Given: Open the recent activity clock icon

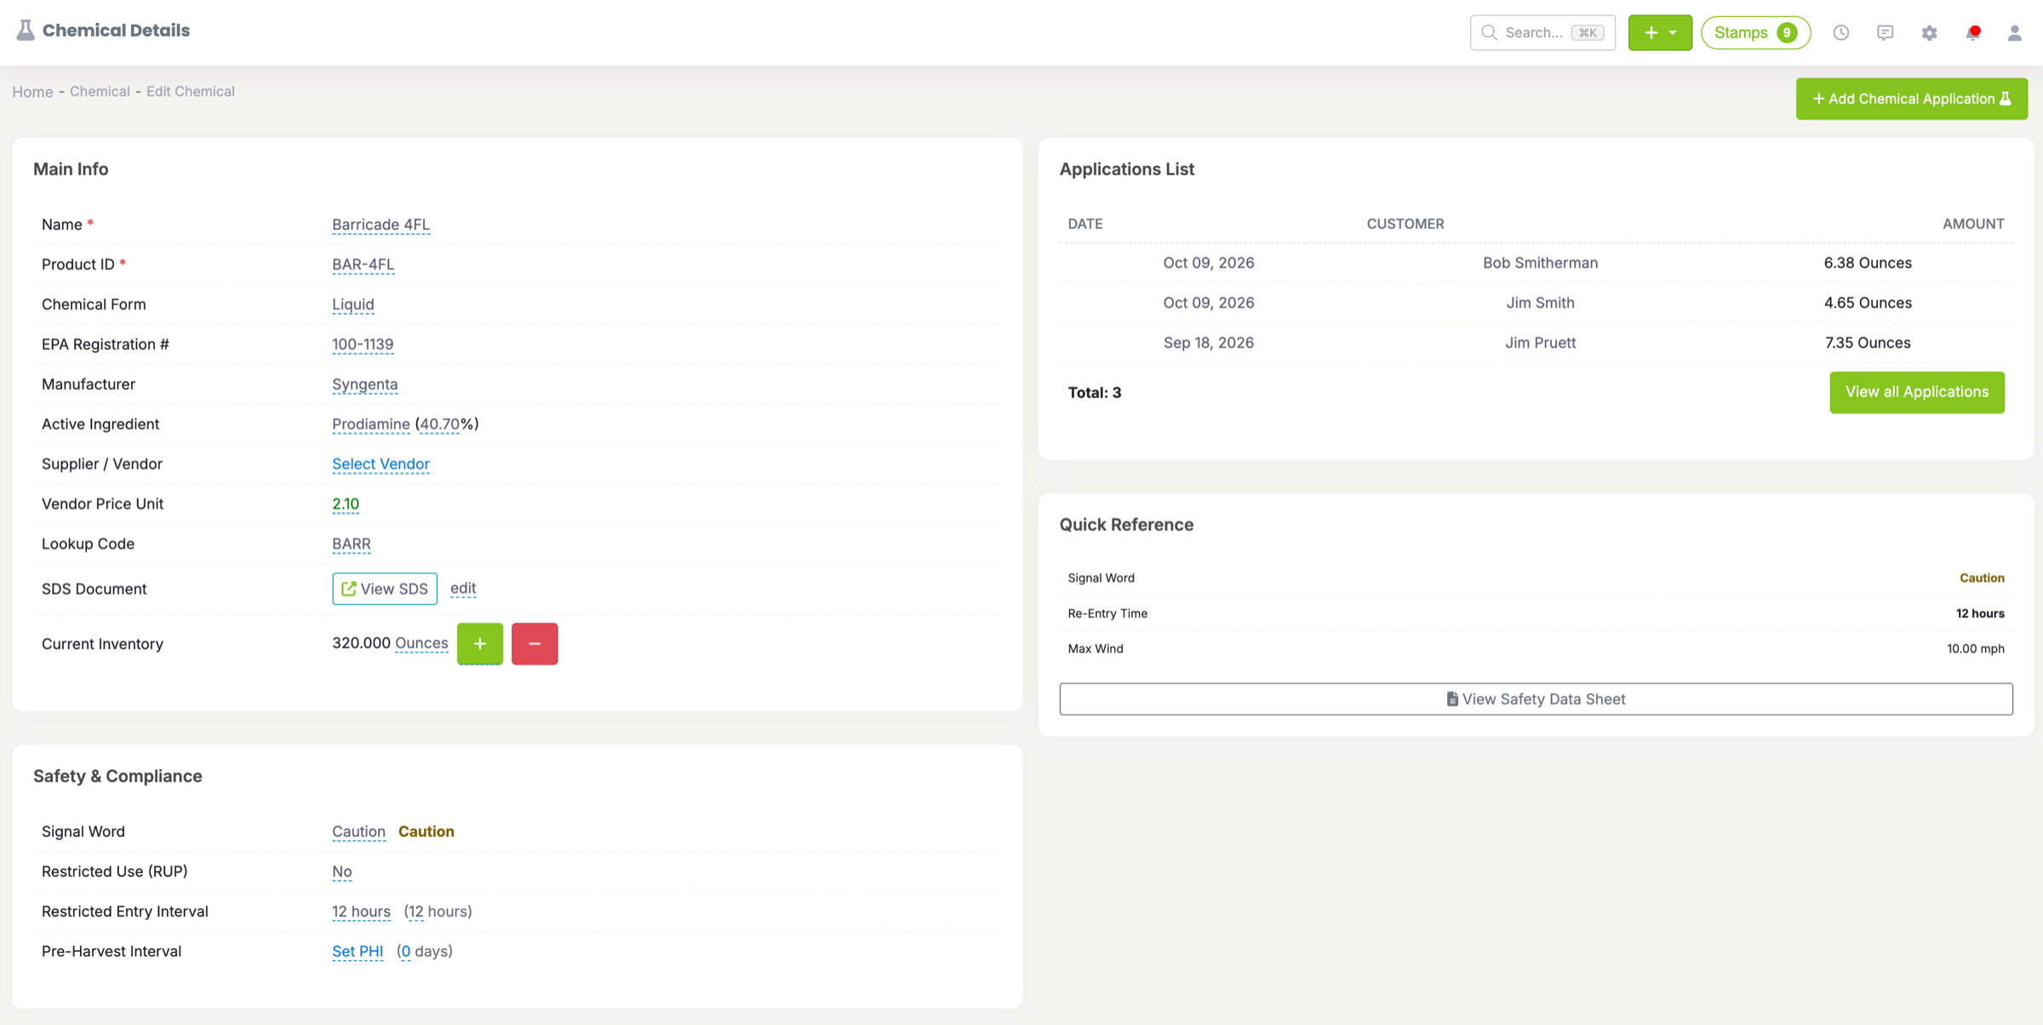Looking at the screenshot, I should pyautogui.click(x=1841, y=32).
